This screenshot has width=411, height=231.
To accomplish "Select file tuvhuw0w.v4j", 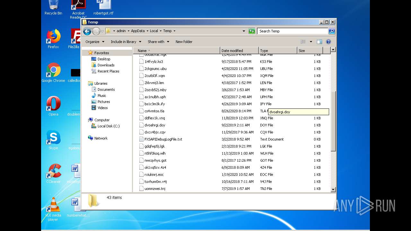I will 155,182.
